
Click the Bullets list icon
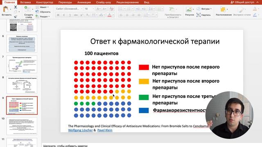pyautogui.click(x=120, y=9)
